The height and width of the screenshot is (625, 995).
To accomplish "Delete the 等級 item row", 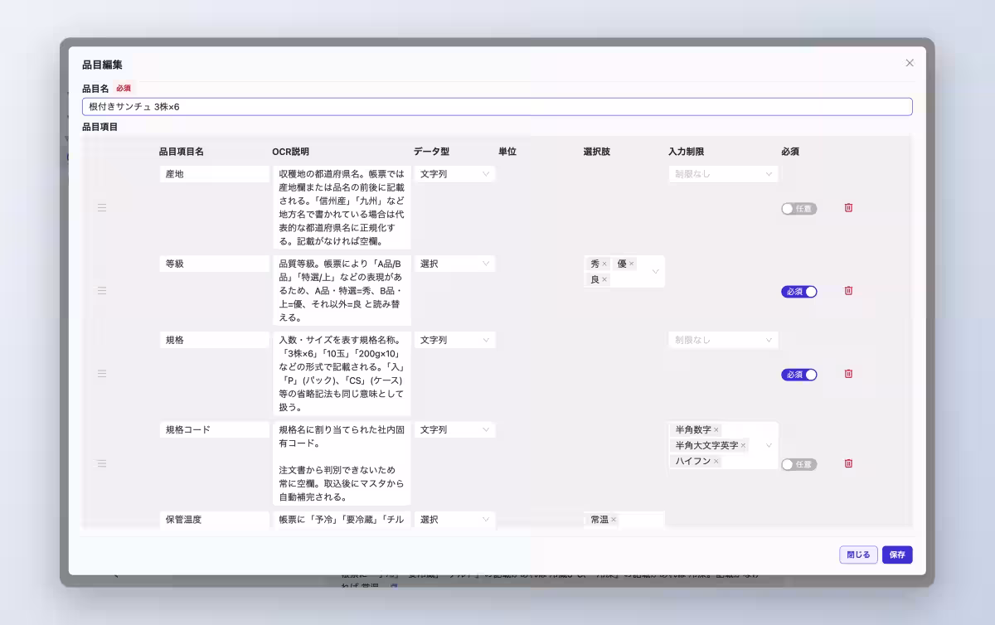I will point(848,291).
